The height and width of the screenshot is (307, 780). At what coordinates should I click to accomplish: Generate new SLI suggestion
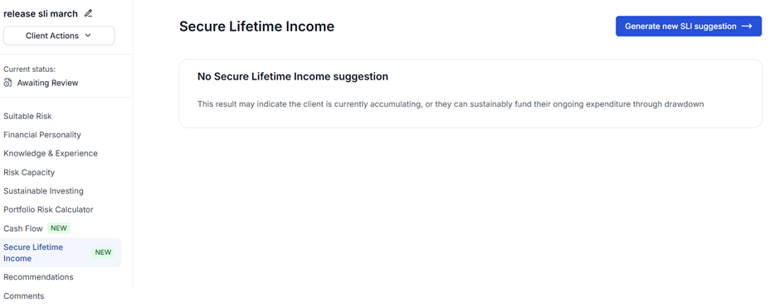tap(689, 26)
